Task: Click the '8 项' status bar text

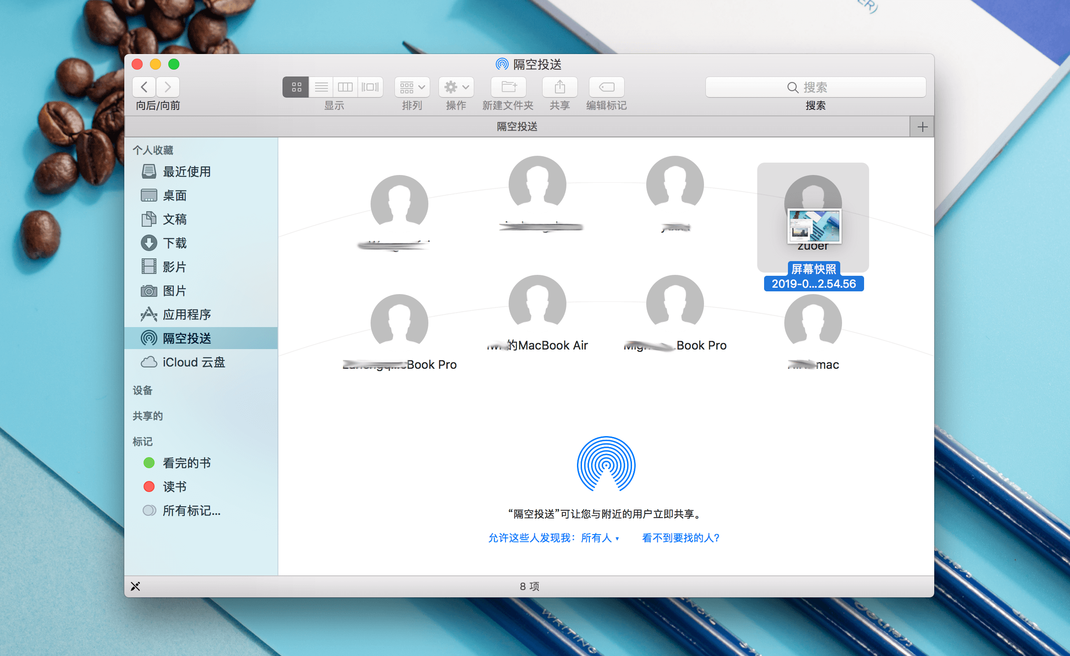Action: pos(529,586)
